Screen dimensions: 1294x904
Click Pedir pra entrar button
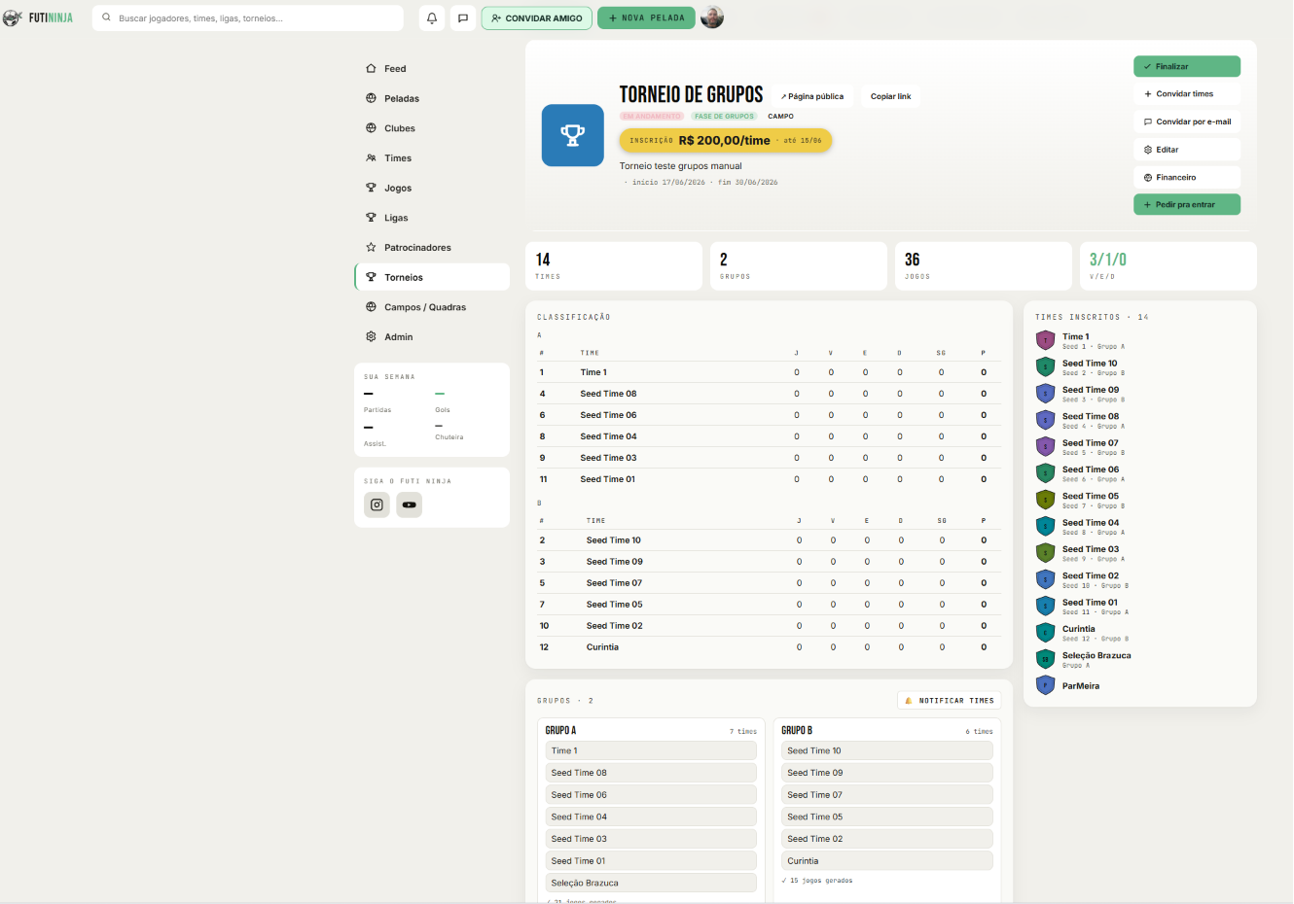coord(1187,205)
